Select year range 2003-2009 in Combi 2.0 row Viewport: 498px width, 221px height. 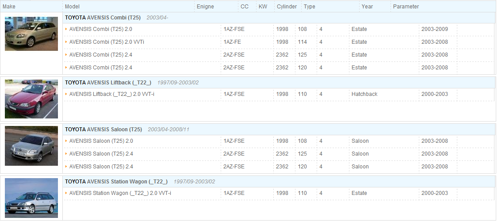[434, 29]
